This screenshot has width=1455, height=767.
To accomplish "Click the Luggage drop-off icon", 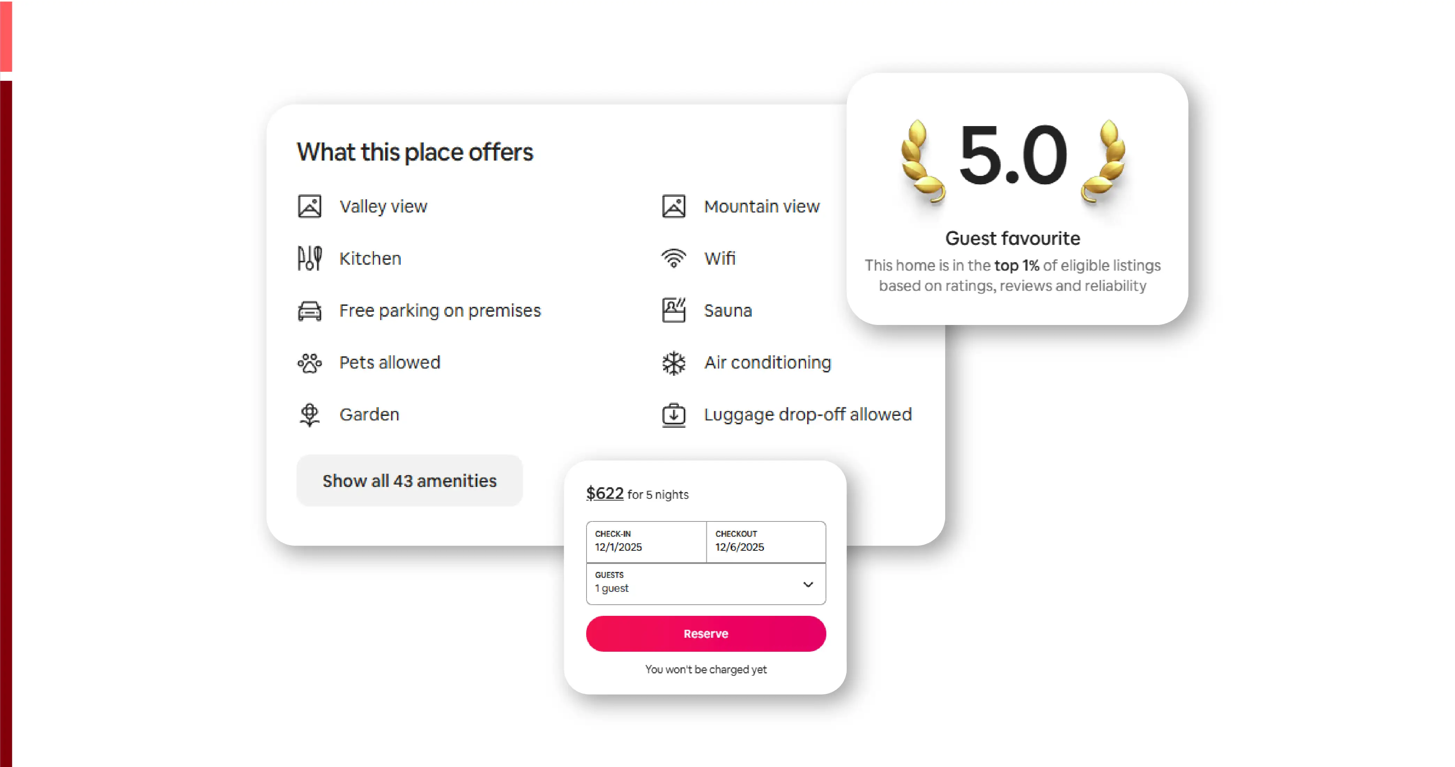I will [x=673, y=415].
